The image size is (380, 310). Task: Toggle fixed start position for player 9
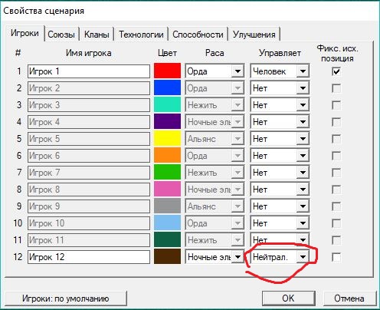pyautogui.click(x=336, y=206)
